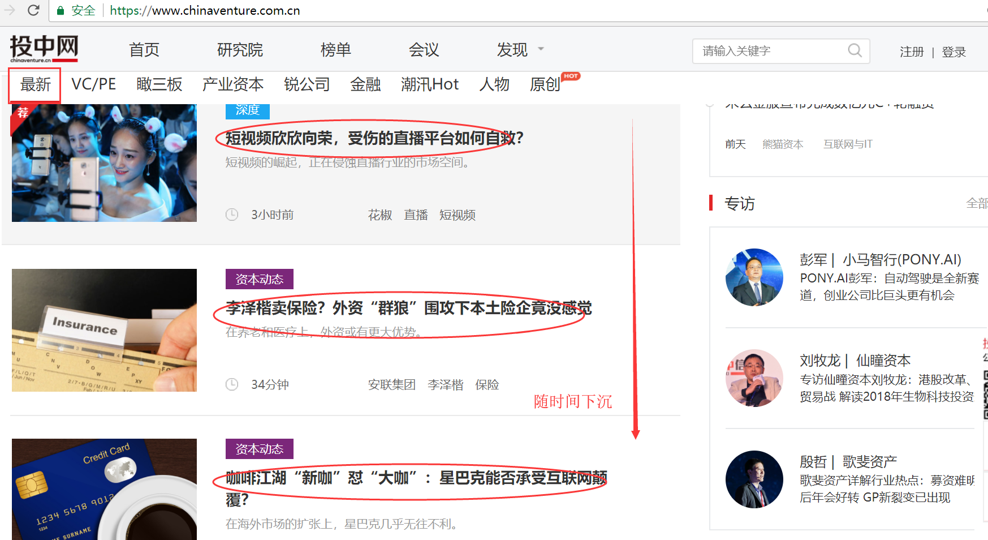Open the live-streaming selfie article thumbnail
The height and width of the screenshot is (540, 988).
(104, 163)
